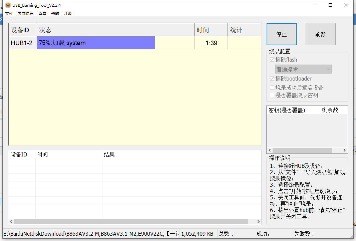Click the image file path in status bar
356x241 pixels.
coord(91,234)
